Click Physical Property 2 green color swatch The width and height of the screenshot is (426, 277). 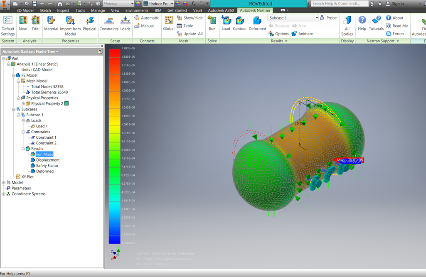(66, 103)
